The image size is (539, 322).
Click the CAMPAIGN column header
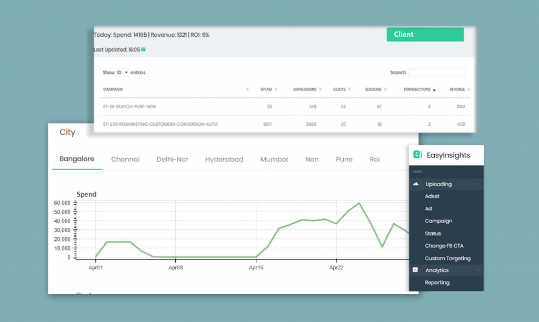point(113,89)
